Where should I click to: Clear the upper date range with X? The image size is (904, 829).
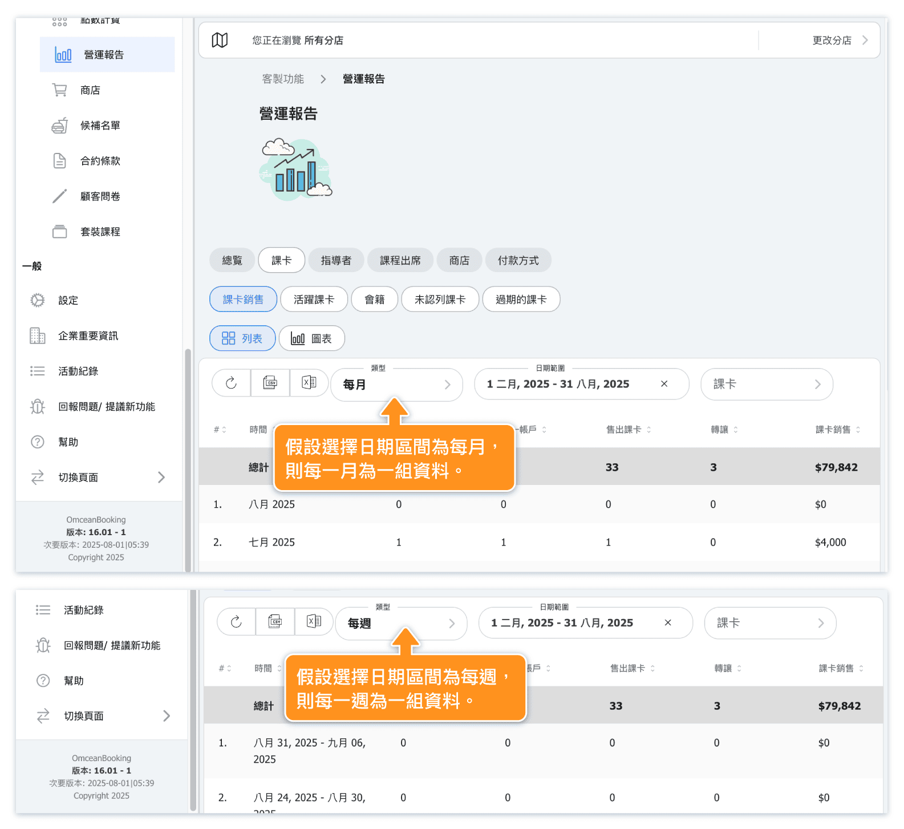coord(664,384)
